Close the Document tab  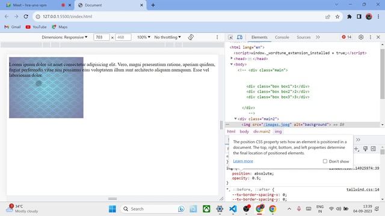click(141, 5)
